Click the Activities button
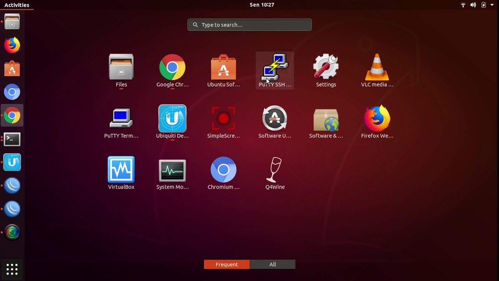Screen dimensions: 499x281 pos(17,5)
